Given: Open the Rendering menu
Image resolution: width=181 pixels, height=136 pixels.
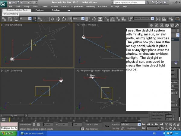Looking at the screenshot, I should (90, 7).
